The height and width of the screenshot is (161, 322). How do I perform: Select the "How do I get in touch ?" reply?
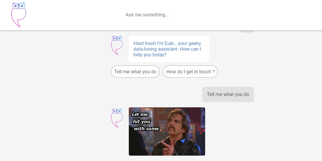coord(190,72)
